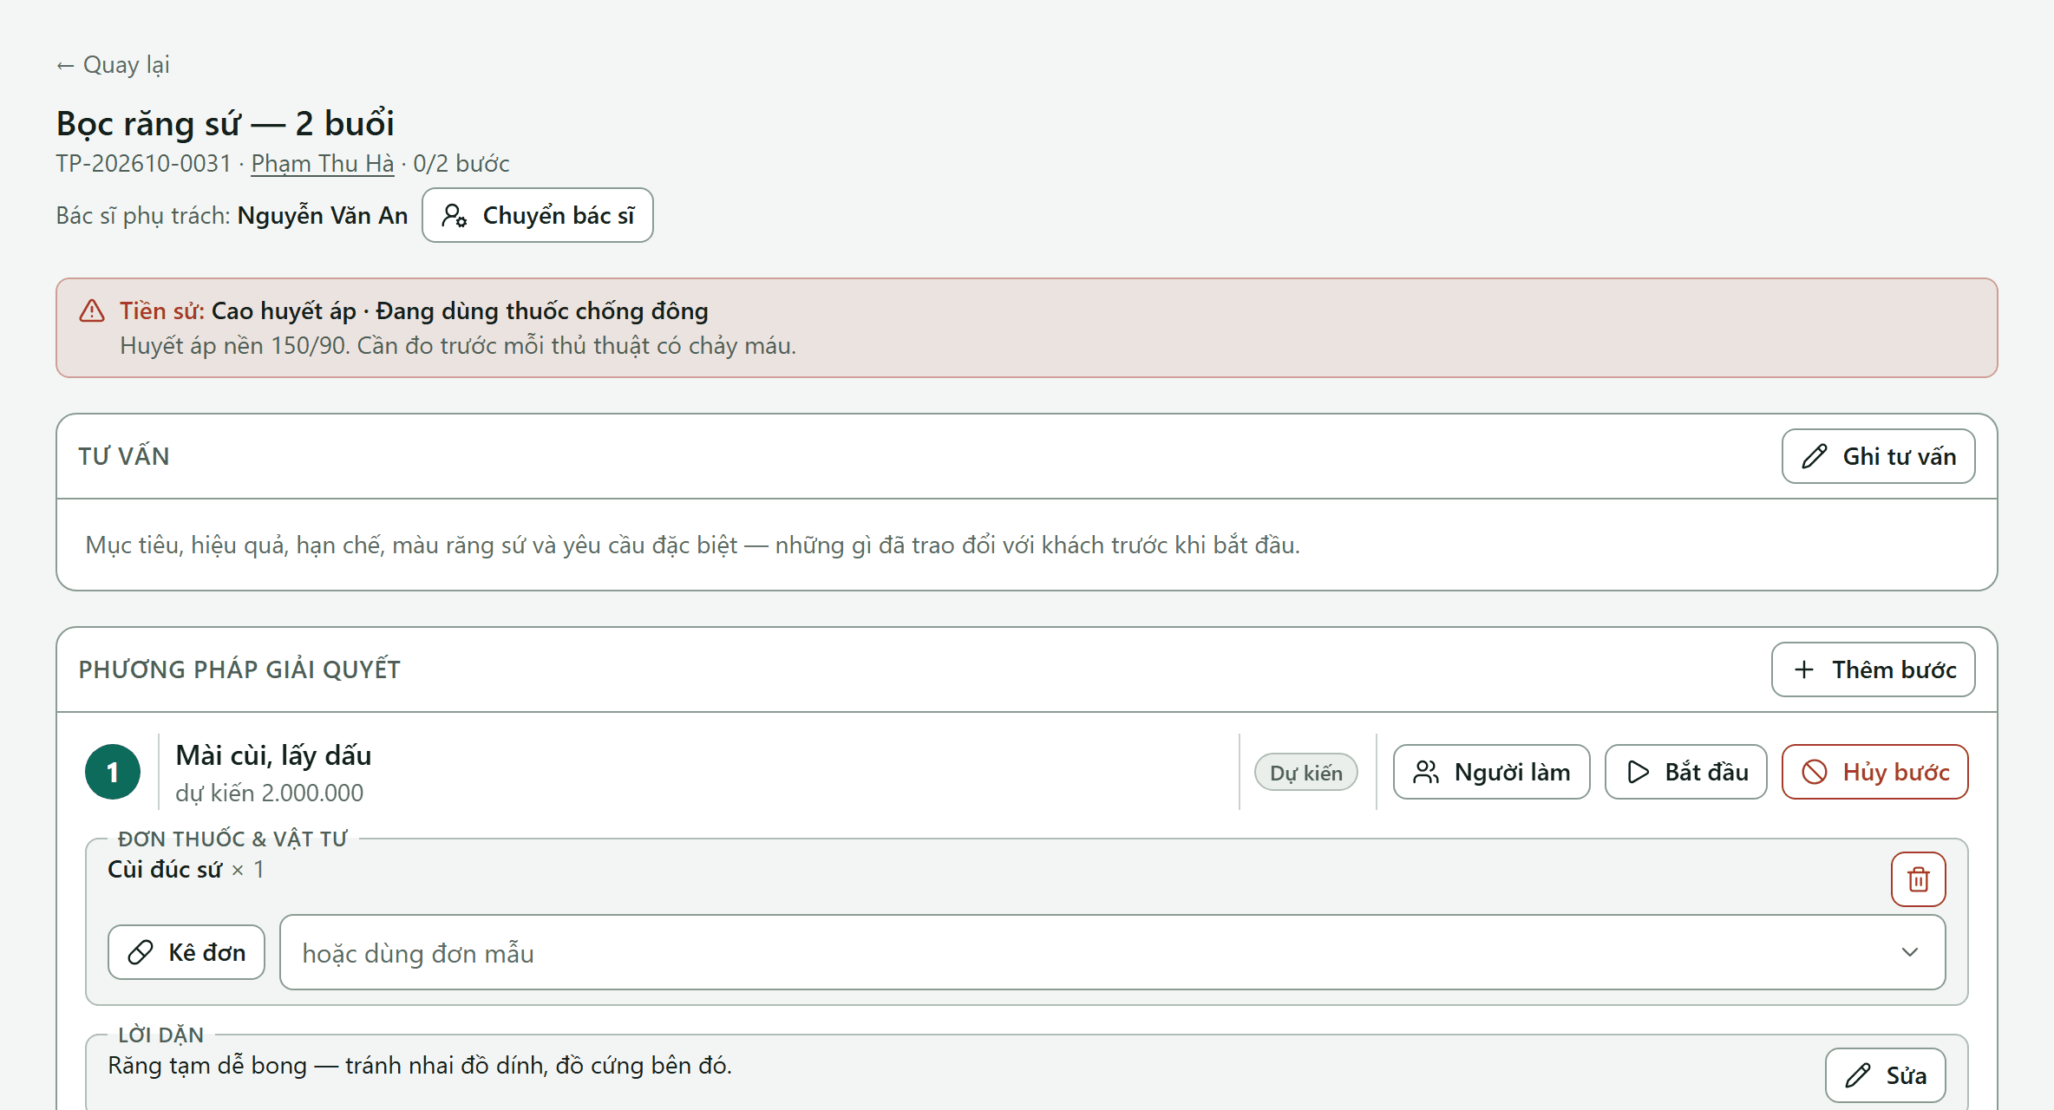Click the warning triangle icon in Tiền sử alert
Image resolution: width=2054 pixels, height=1110 pixels.
tap(92, 310)
